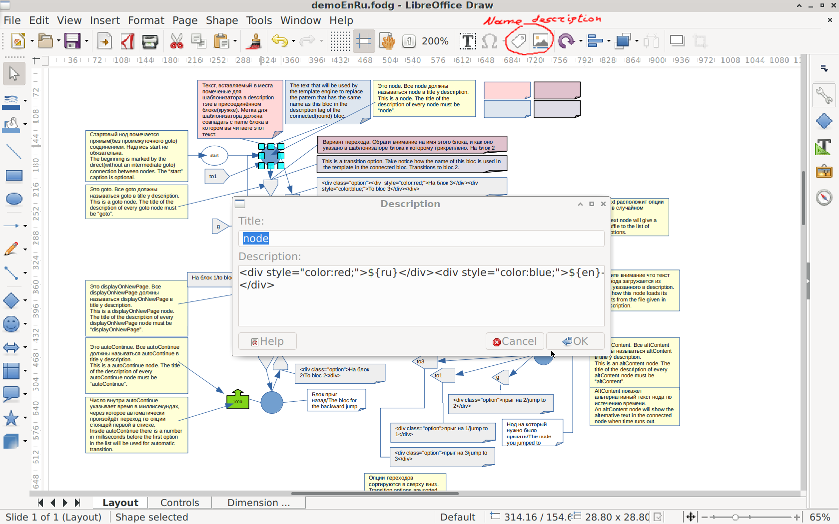Click the 200% zoom value
This screenshot has height=524, width=839.
[435, 41]
